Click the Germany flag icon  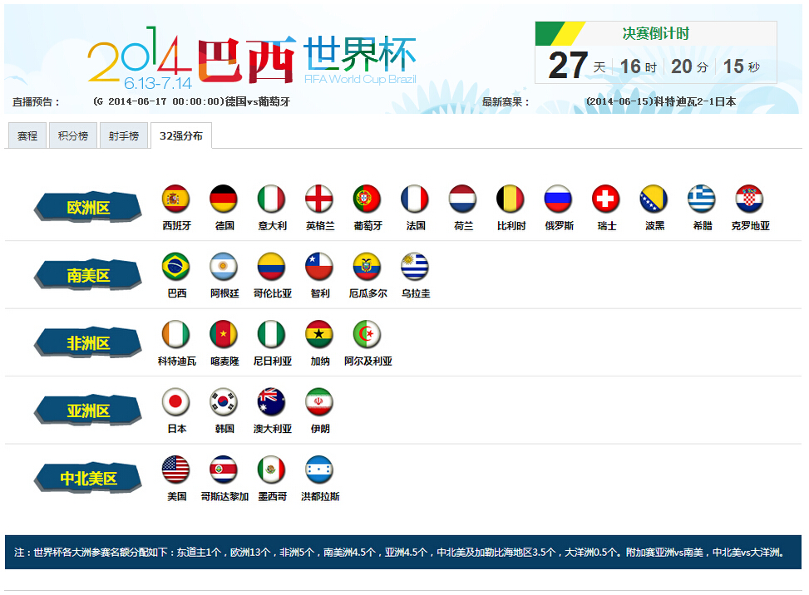click(223, 199)
